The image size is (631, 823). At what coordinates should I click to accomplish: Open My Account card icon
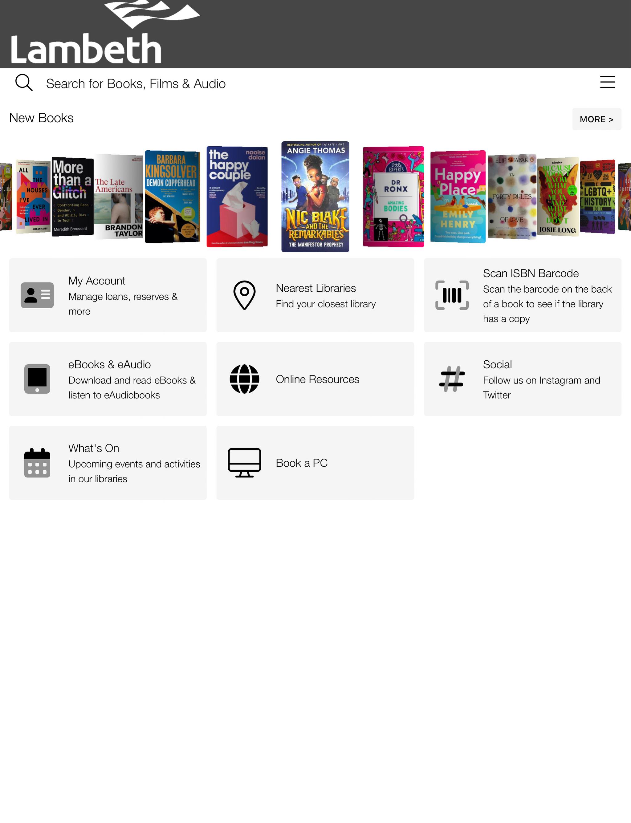[x=37, y=295]
